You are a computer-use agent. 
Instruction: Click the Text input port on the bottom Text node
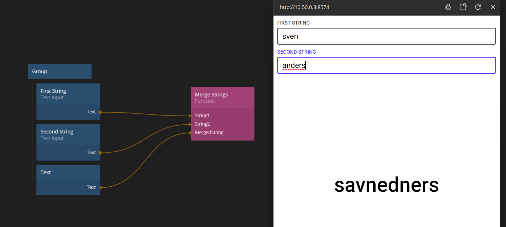[100, 187]
